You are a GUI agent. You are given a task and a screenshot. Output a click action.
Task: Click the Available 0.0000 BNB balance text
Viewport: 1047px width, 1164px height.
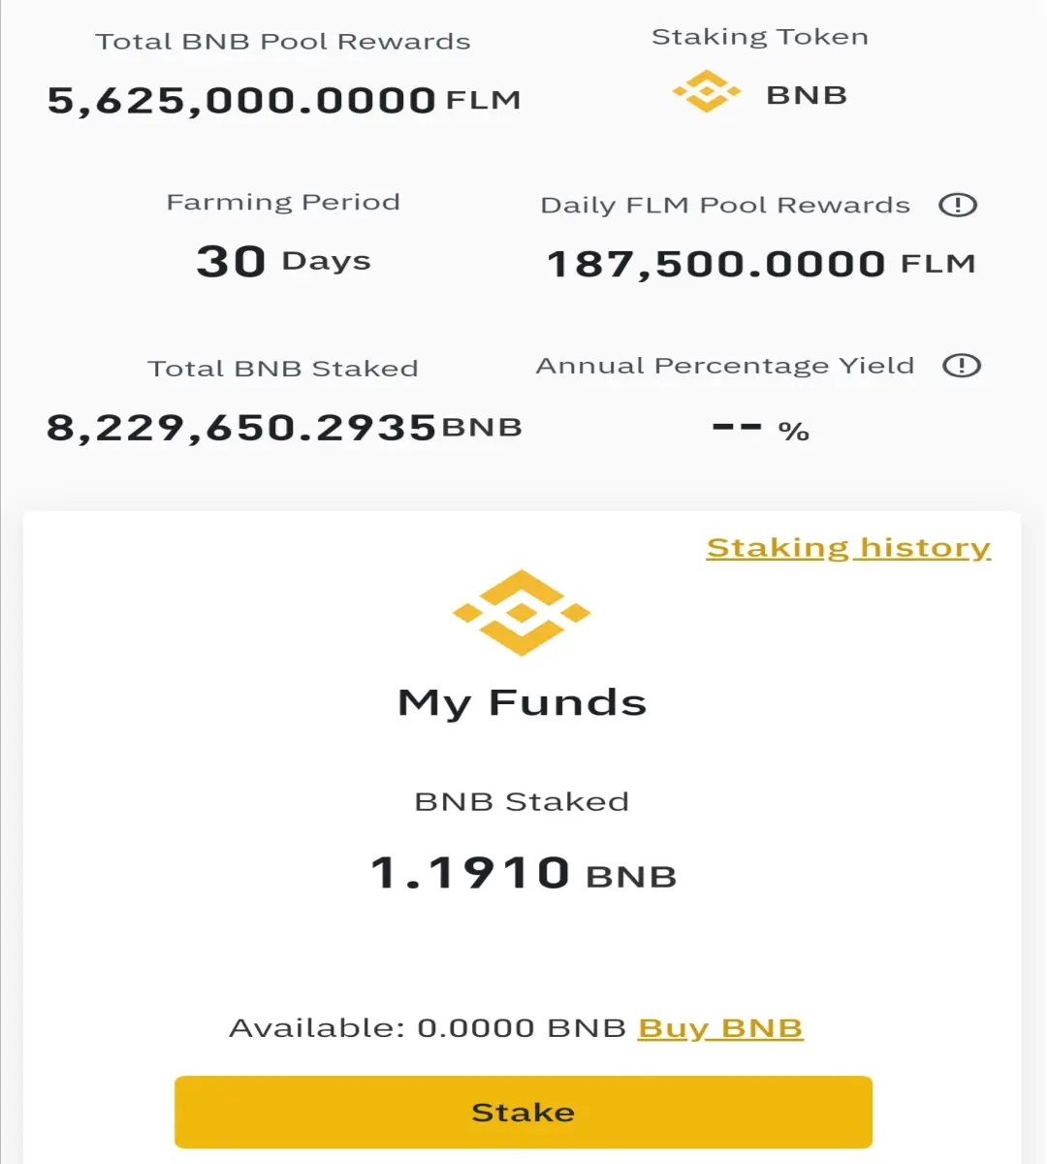(428, 1028)
